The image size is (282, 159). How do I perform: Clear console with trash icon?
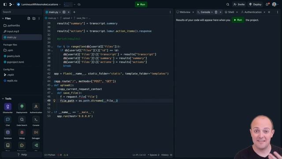coord(216,12)
